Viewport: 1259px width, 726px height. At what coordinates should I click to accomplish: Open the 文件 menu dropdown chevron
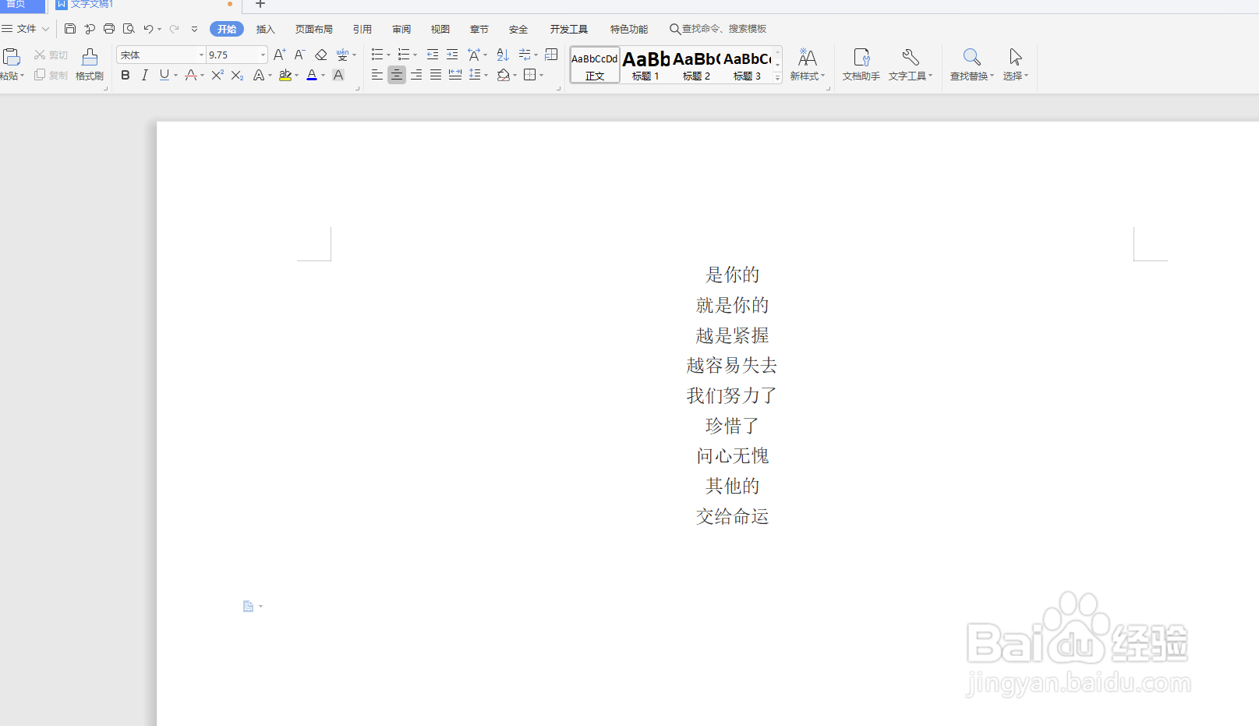pos(45,29)
